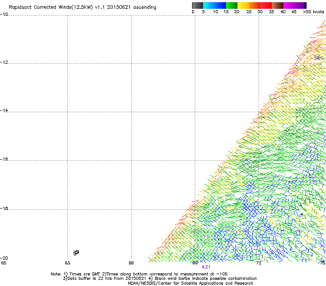Click the small island outline near 63E
The width and height of the screenshot is (326, 286).
coord(76,253)
